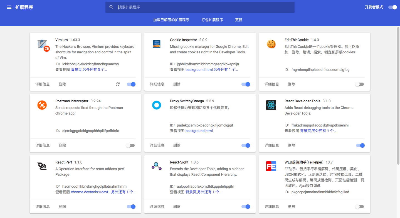Open 详细信息 for EditThisCookie

[272, 84]
